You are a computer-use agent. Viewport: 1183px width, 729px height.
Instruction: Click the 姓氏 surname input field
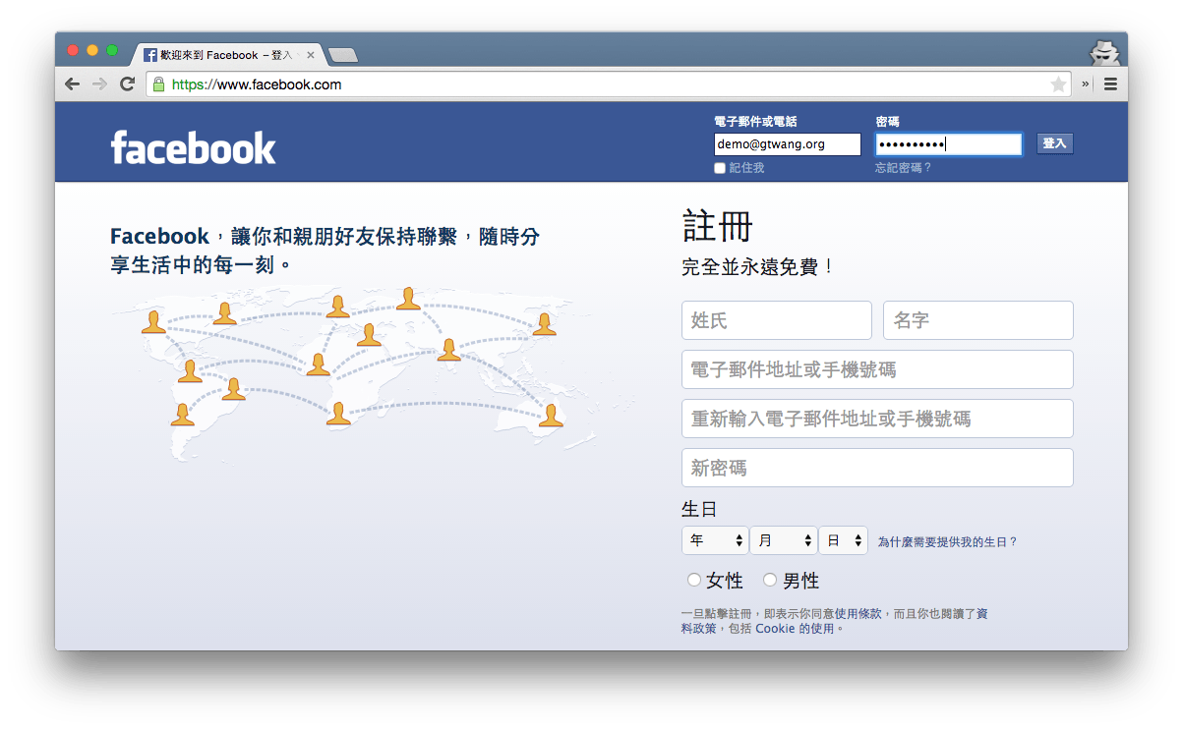[x=776, y=319]
